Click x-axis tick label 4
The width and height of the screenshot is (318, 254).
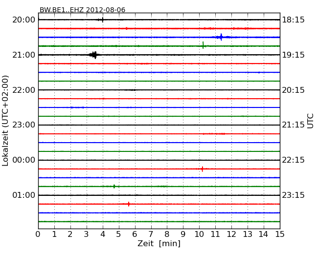103,234
